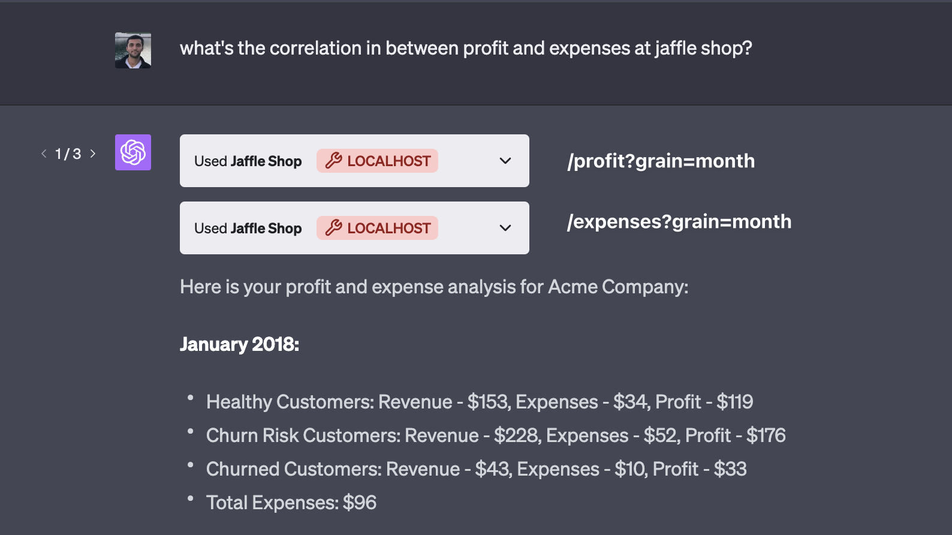Image resolution: width=952 pixels, height=535 pixels.
Task: Click the second LOCALHOST badge
Action: point(377,228)
